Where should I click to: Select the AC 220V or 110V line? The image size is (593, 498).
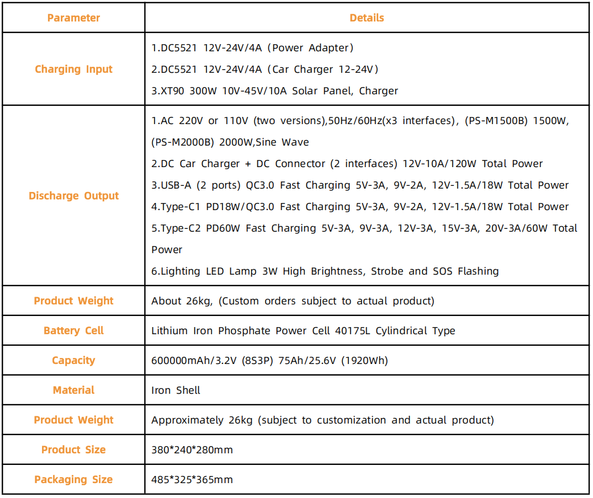pyautogui.click(x=360, y=121)
